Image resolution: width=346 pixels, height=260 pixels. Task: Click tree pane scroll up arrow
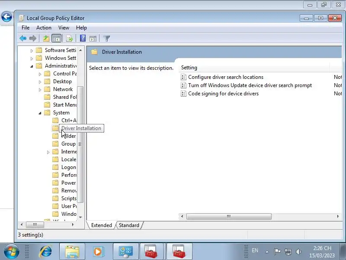(80, 50)
